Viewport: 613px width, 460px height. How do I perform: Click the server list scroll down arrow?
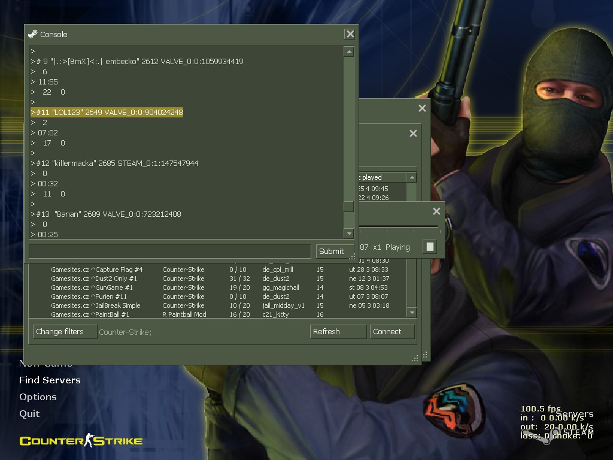click(x=412, y=313)
